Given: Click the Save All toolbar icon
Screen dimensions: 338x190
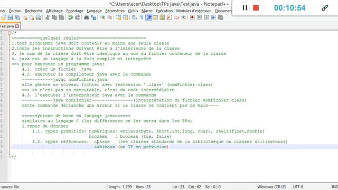Looking at the screenshot, I should click(17, 17).
